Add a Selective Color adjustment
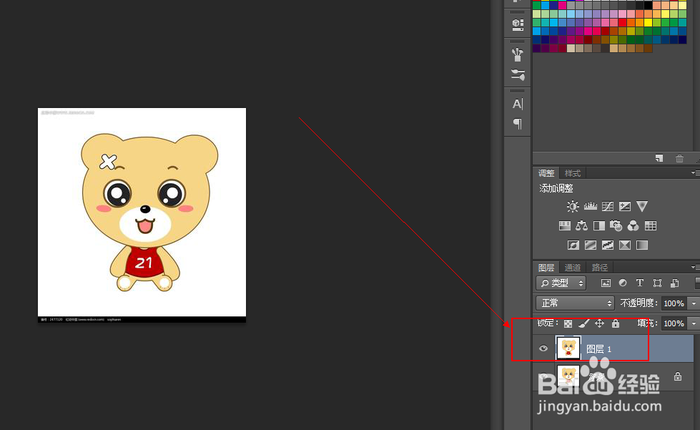Image resolution: width=700 pixels, height=430 pixels. (625, 245)
